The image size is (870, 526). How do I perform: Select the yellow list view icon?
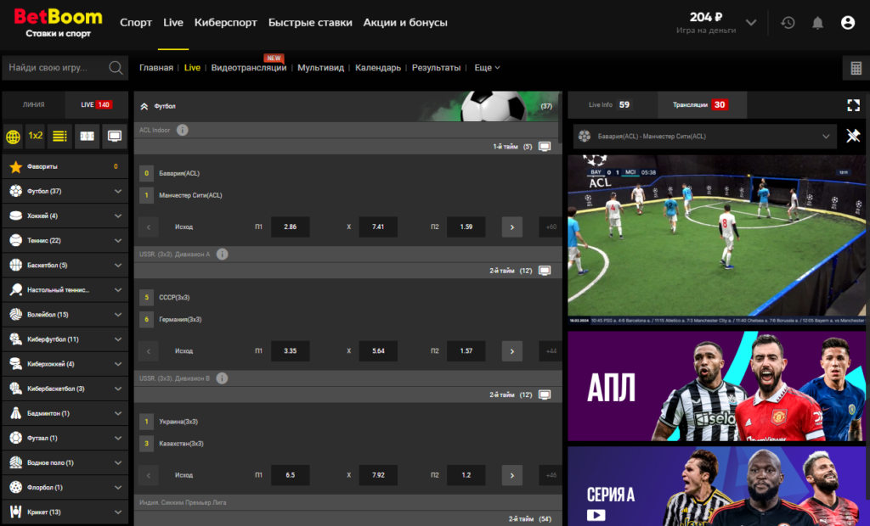[59, 136]
